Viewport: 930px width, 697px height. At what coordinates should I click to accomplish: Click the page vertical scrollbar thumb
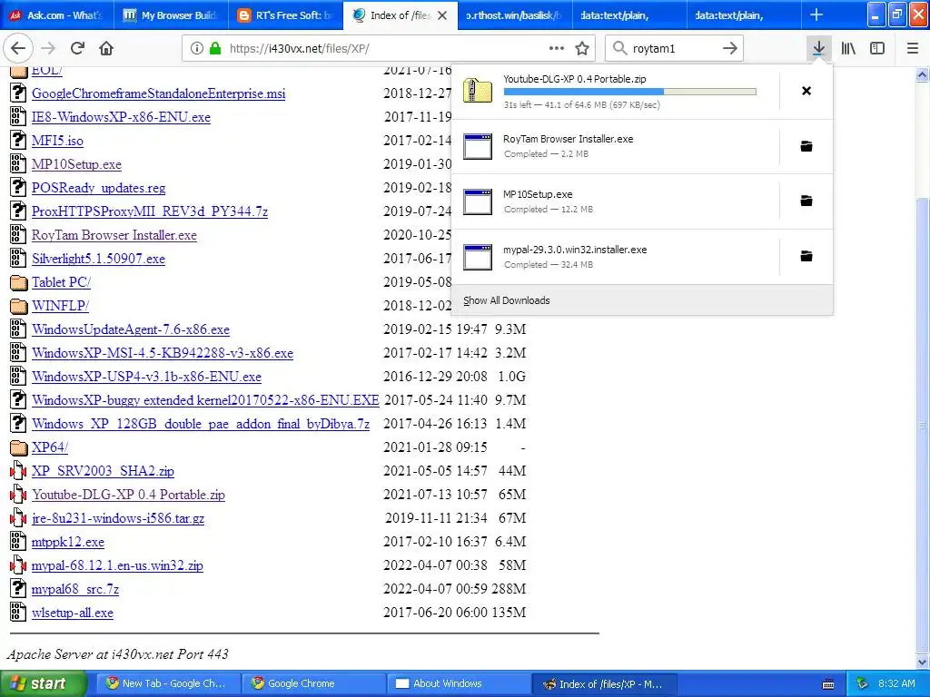click(923, 425)
